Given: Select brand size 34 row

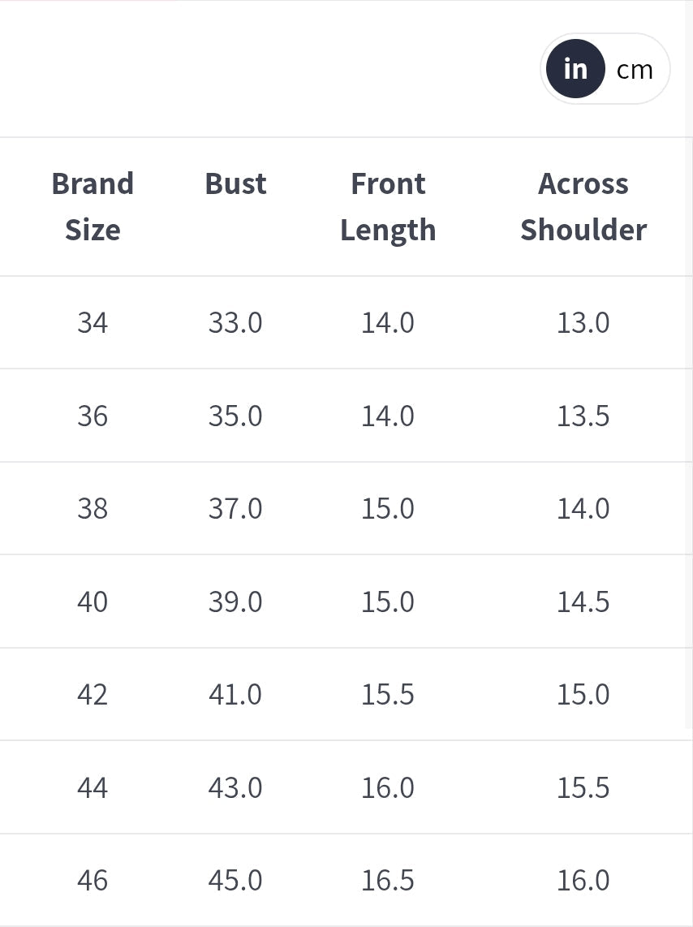Looking at the screenshot, I should tap(93, 323).
